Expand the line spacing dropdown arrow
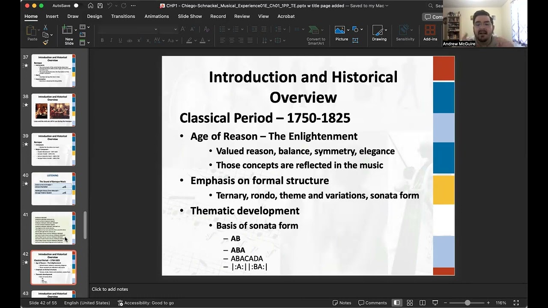The width and height of the screenshot is (548, 308). [285, 30]
